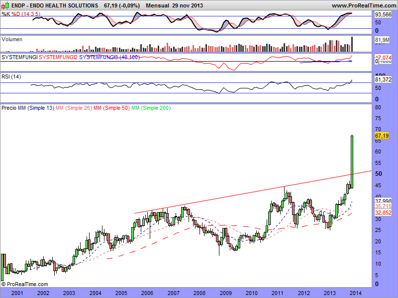
Task: Click the bold 50 level on the price axis
Action: pos(379,174)
